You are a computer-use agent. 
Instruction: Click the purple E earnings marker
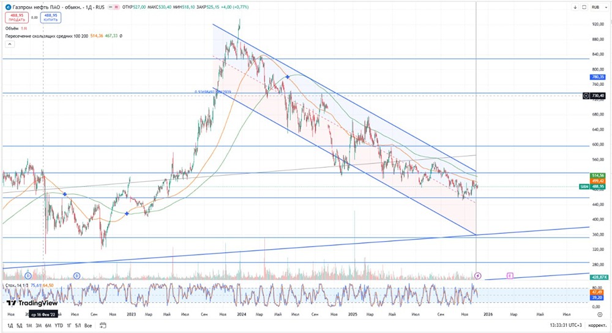(510, 276)
